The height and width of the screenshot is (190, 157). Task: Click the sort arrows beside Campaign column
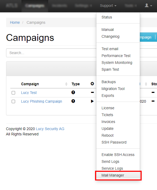click(x=66, y=84)
